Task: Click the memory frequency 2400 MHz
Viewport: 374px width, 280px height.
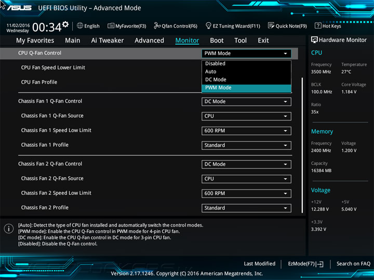Action: pos(321,150)
